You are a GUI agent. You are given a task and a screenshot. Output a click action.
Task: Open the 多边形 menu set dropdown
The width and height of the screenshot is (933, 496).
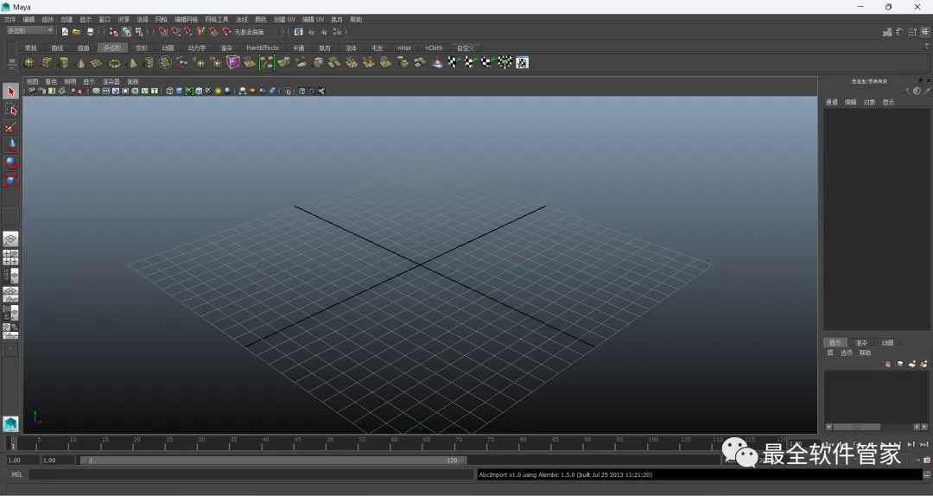tap(29, 31)
